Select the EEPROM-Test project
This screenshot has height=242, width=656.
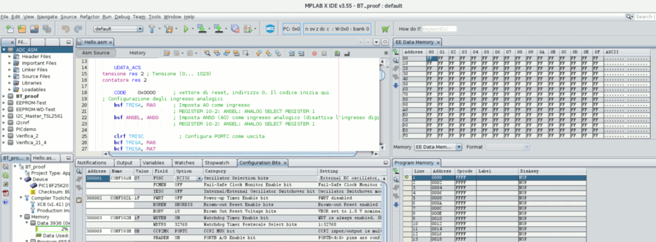(30, 103)
